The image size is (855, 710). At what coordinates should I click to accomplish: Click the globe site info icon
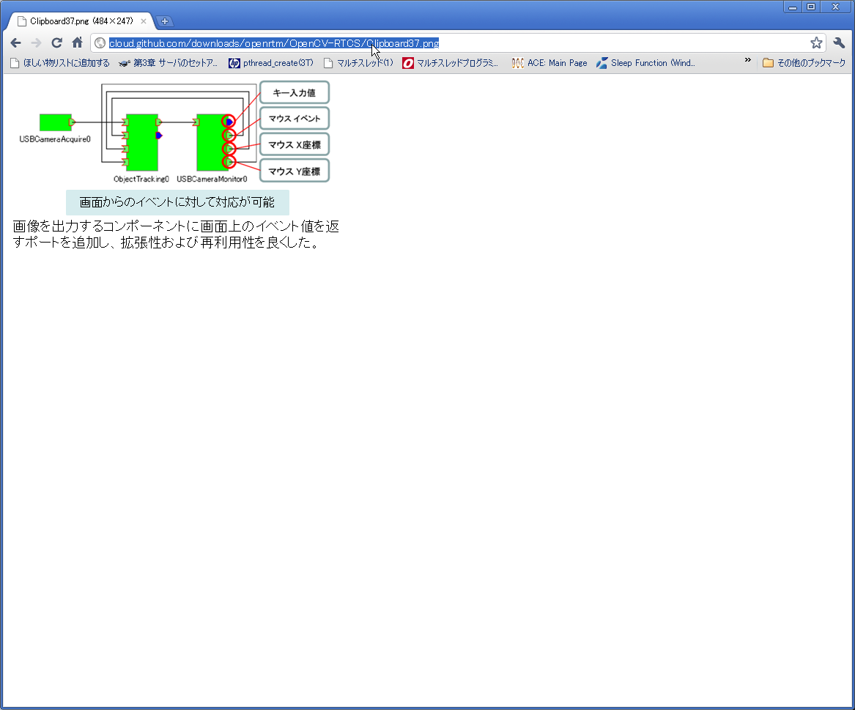point(100,43)
